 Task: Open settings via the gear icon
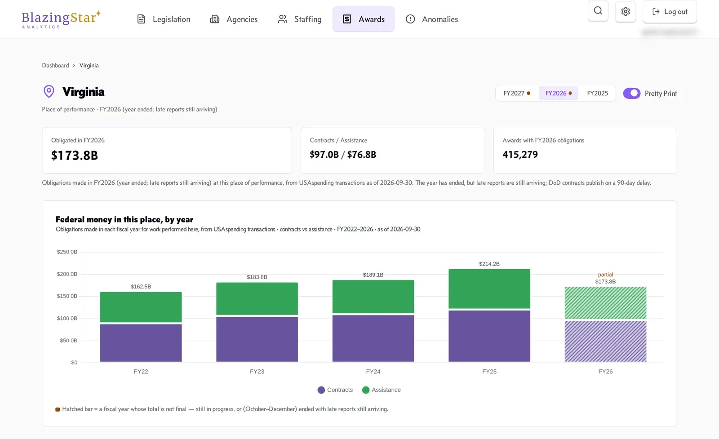[626, 11]
